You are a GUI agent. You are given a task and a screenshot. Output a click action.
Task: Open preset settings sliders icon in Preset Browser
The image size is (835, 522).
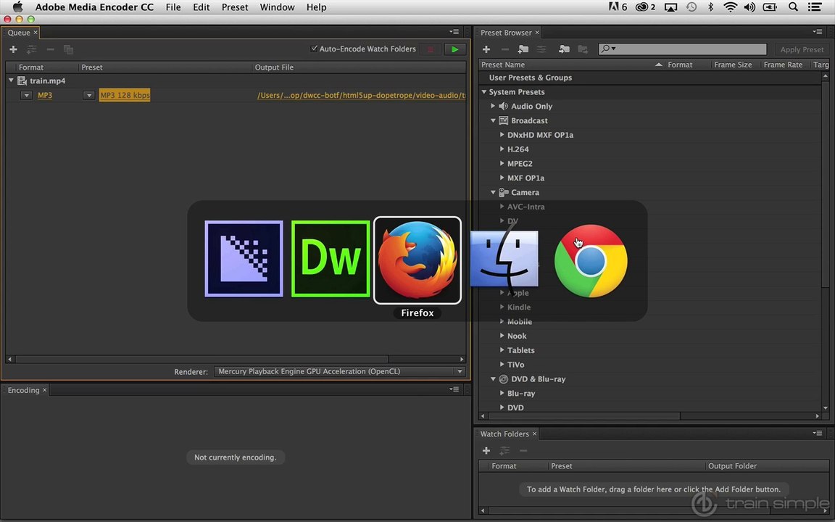coord(541,49)
